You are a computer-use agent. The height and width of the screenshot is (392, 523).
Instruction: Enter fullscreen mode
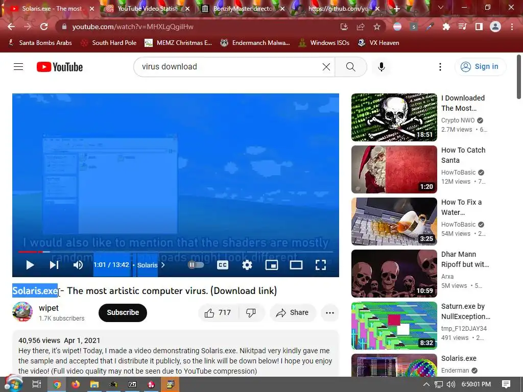[x=321, y=265]
